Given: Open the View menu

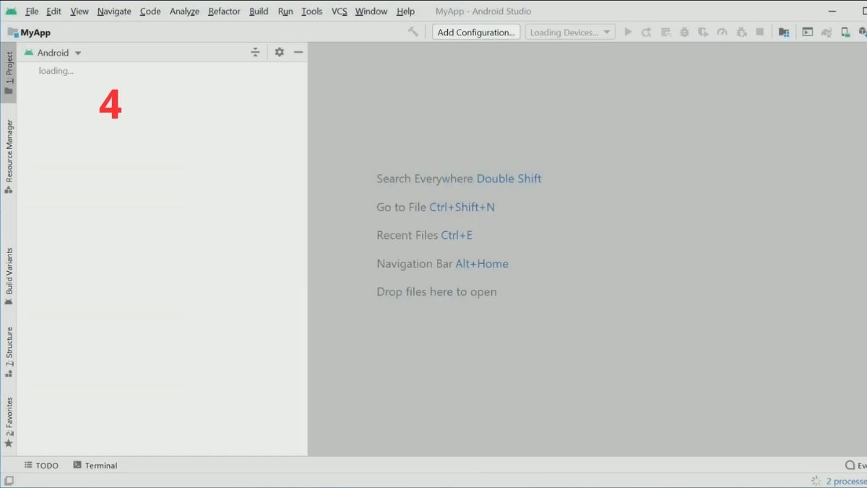Looking at the screenshot, I should point(79,11).
